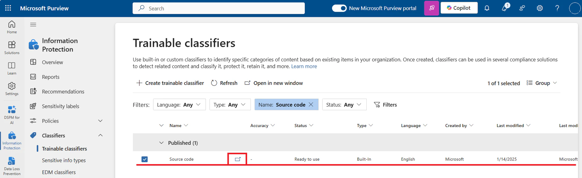Collapse the Published group row
The image size is (582, 178).
click(161, 143)
